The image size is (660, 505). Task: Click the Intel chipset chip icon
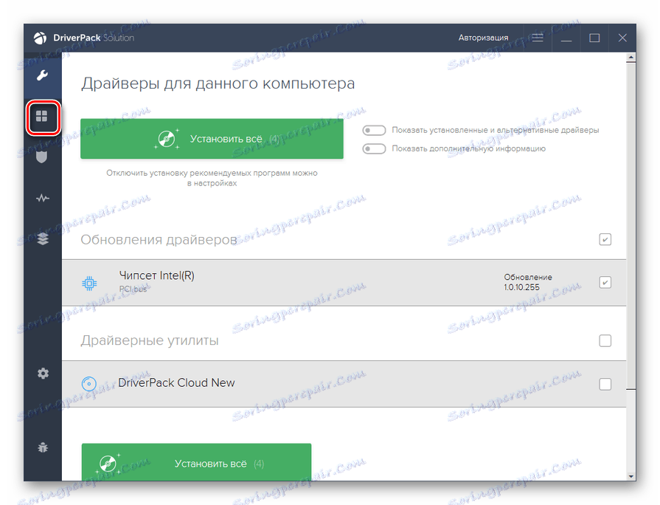(89, 284)
